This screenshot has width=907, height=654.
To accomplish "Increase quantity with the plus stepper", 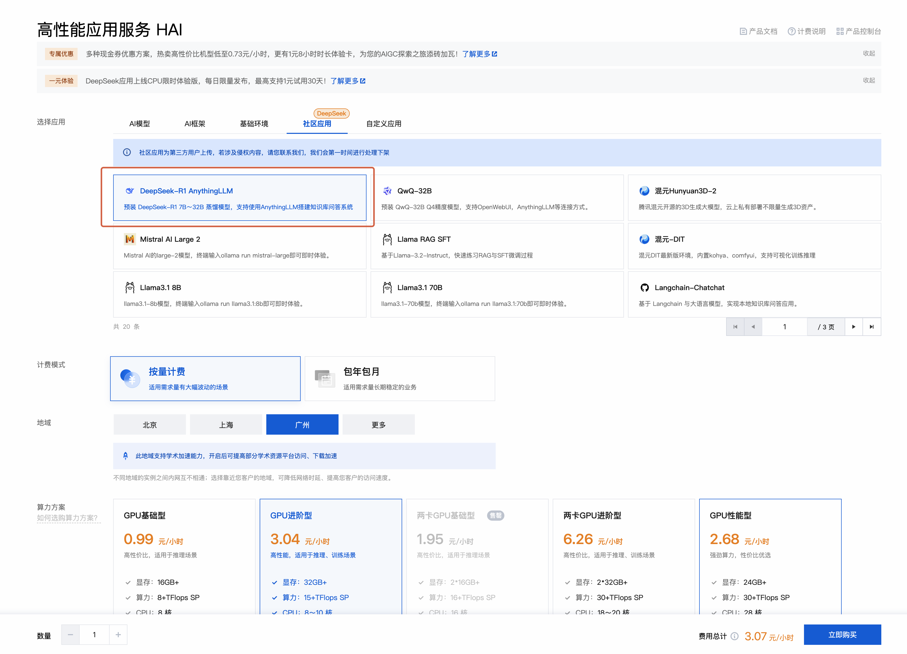I will pyautogui.click(x=118, y=635).
